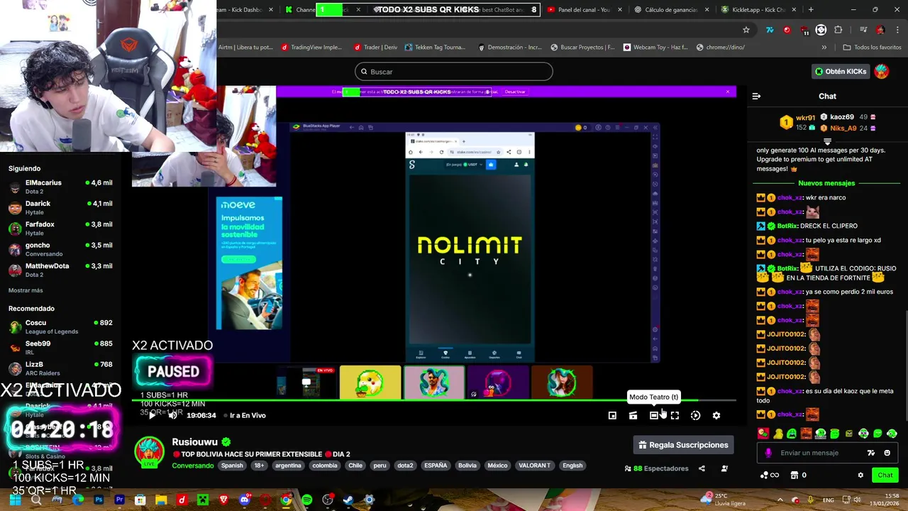Open Discord from the taskbar
This screenshot has width=908, height=511.
point(245,500)
